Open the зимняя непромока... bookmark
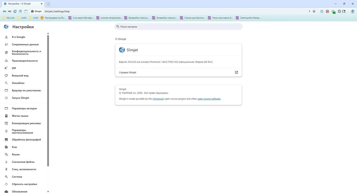This screenshot has height=193, width=357. pyautogui.click(x=109, y=18)
